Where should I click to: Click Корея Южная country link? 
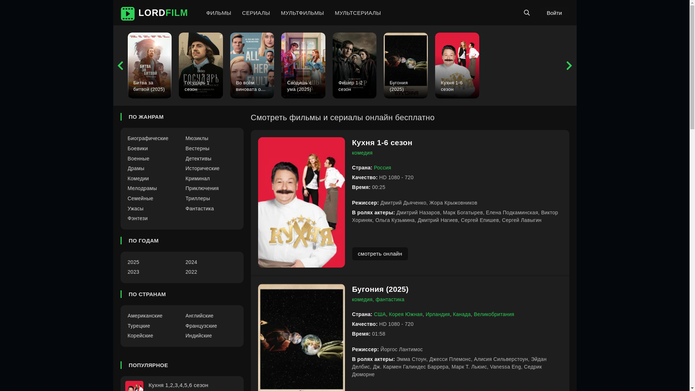click(405, 314)
